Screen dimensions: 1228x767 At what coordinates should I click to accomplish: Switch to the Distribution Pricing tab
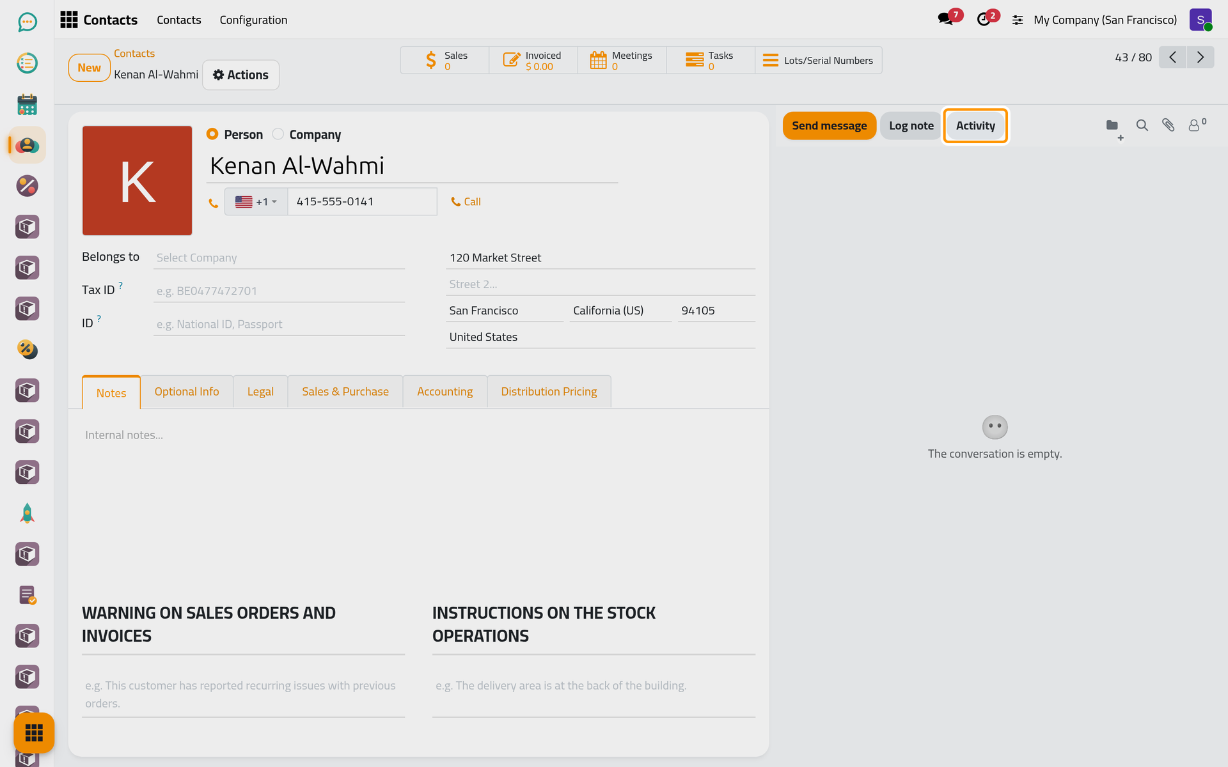tap(549, 392)
